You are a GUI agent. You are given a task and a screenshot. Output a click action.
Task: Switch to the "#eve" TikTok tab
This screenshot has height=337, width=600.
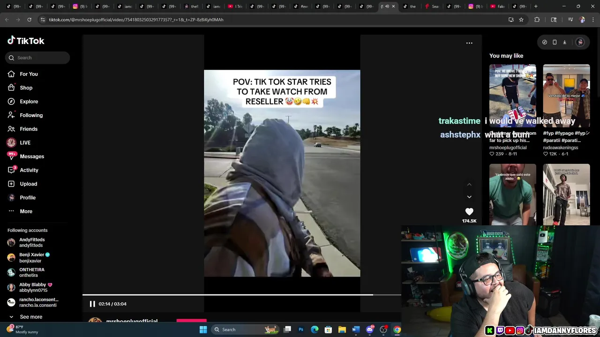[x=301, y=7]
